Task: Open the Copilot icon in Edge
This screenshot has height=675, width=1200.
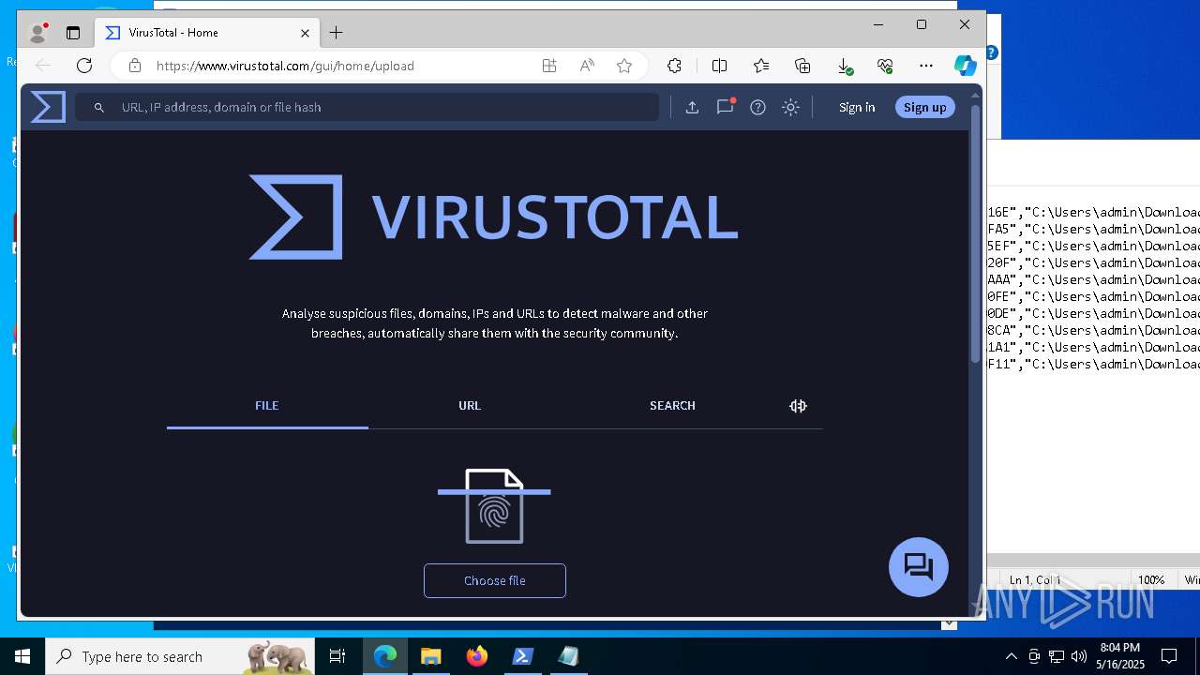Action: [966, 66]
